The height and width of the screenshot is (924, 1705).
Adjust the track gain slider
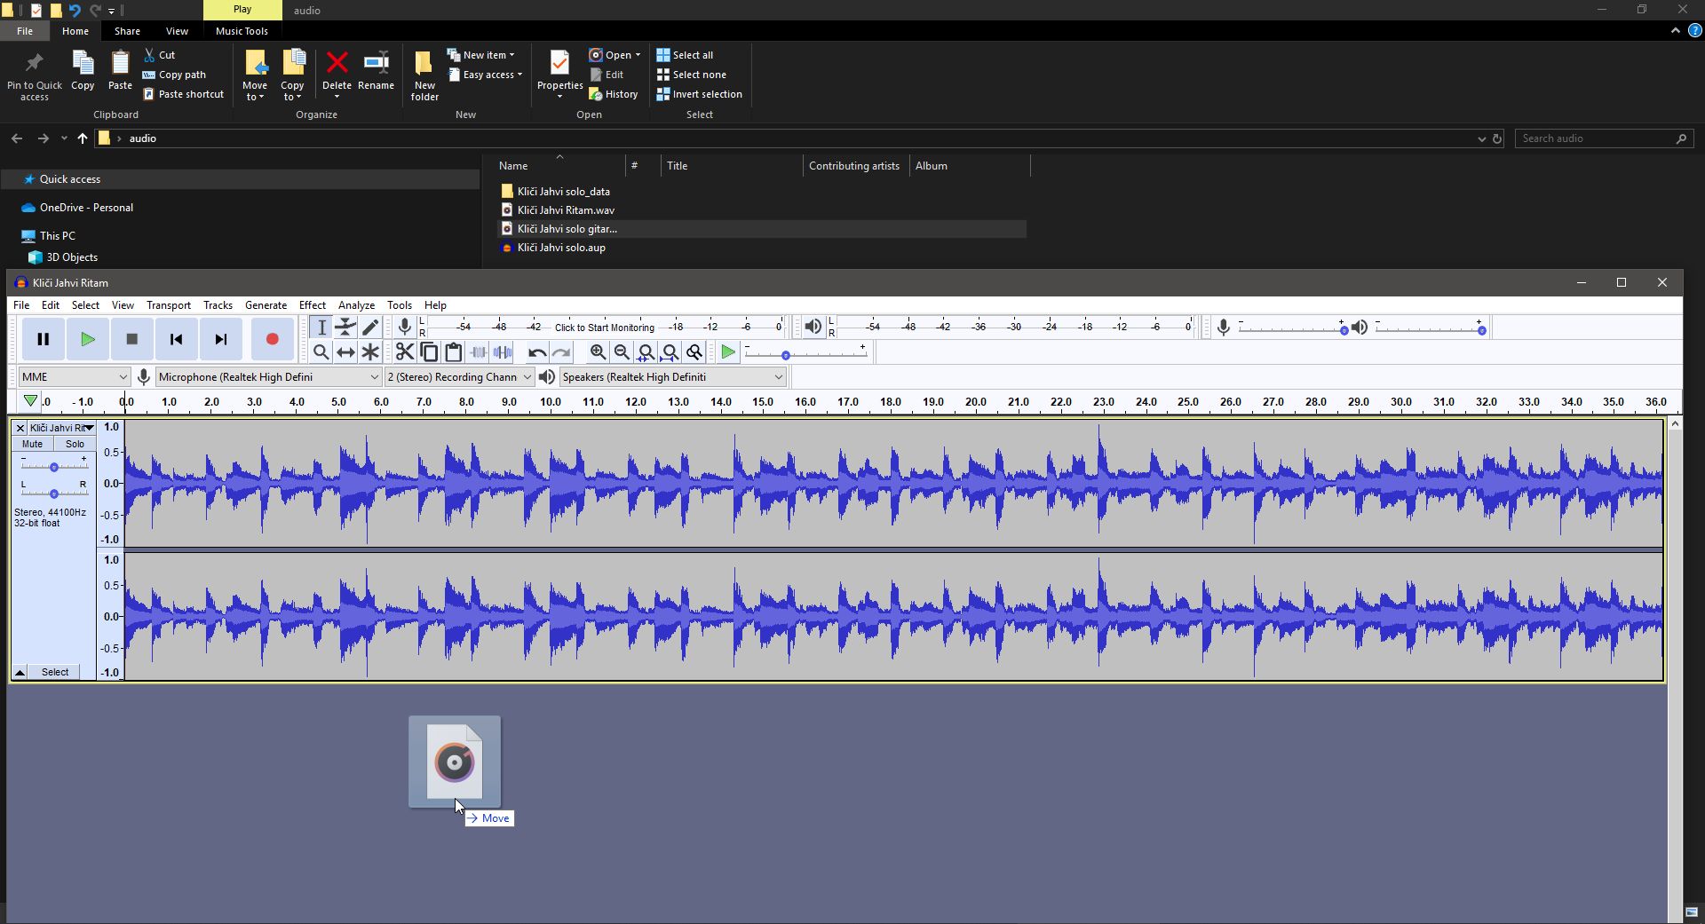pyautogui.click(x=54, y=467)
